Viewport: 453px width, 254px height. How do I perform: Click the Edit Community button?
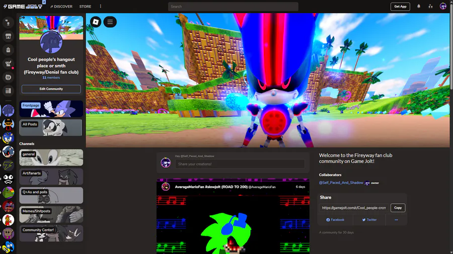[x=51, y=89]
